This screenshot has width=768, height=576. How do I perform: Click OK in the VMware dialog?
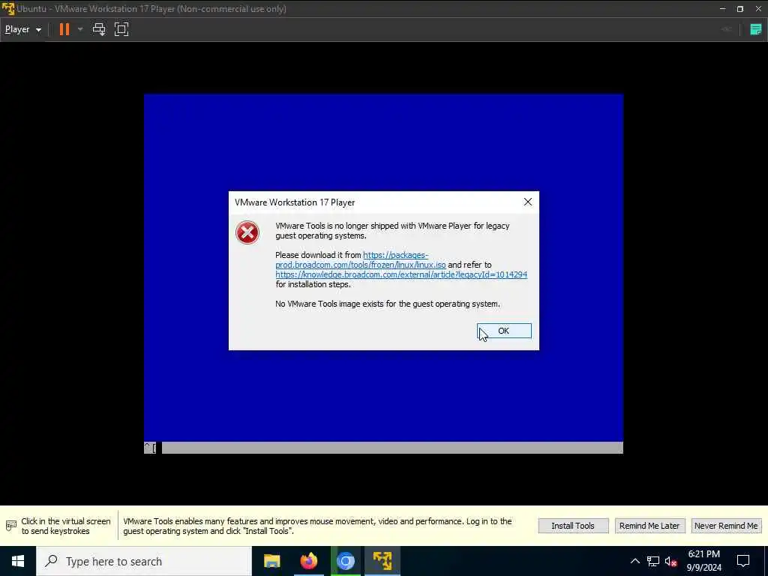tap(504, 331)
